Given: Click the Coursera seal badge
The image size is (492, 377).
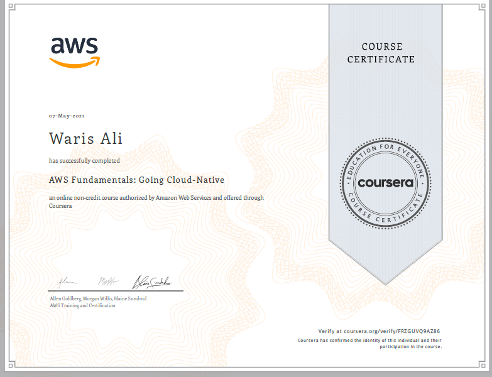Looking at the screenshot, I should pyautogui.click(x=386, y=183).
